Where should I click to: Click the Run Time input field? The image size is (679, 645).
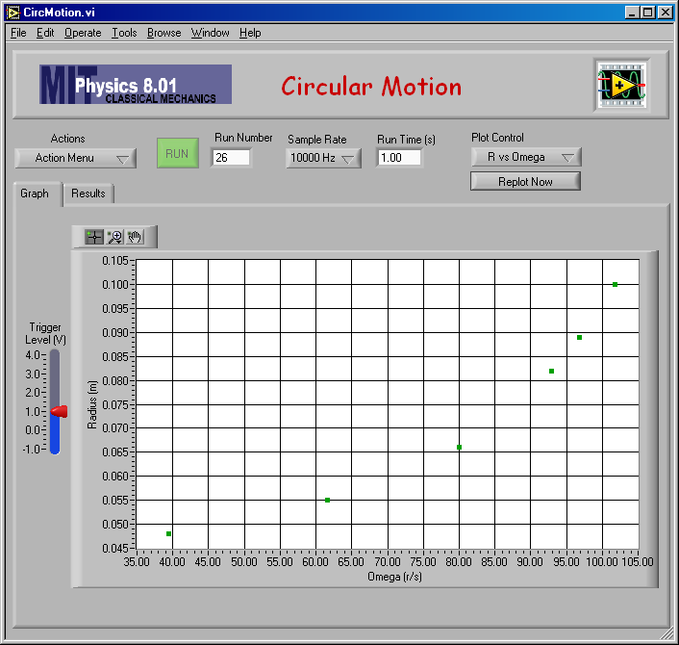pos(399,157)
